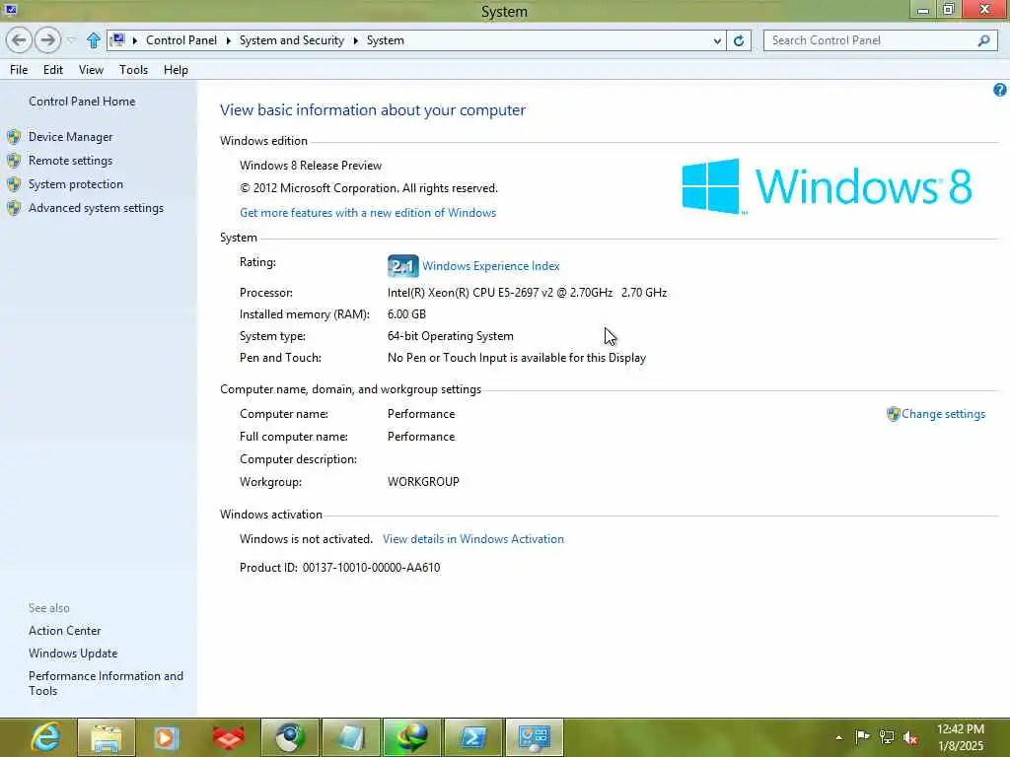The image size is (1010, 757).
Task: Refresh the System page
Action: point(739,40)
